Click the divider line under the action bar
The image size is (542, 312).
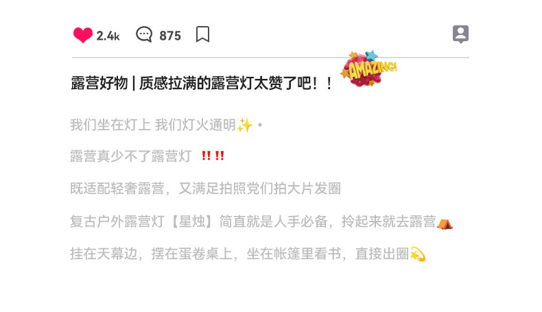[270, 58]
